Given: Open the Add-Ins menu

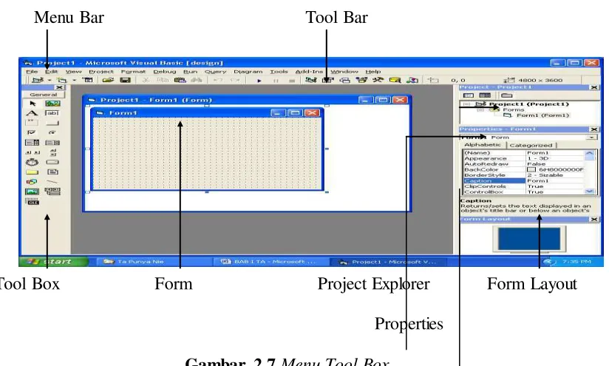Looking at the screenshot, I should click(x=309, y=72).
